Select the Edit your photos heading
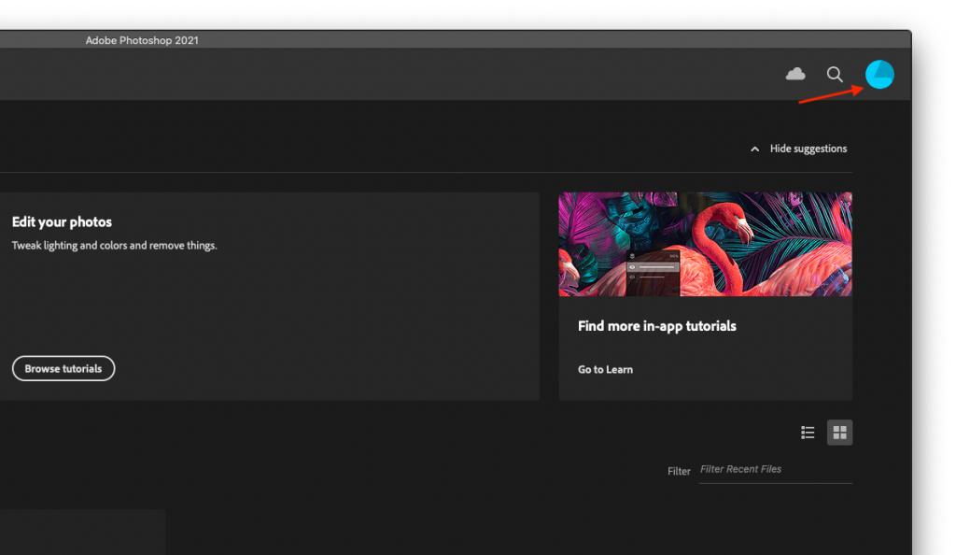Screen dimensions: 956x555 (x=62, y=222)
